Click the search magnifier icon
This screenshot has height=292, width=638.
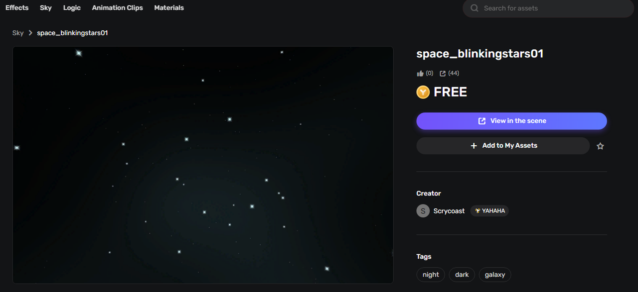(475, 8)
